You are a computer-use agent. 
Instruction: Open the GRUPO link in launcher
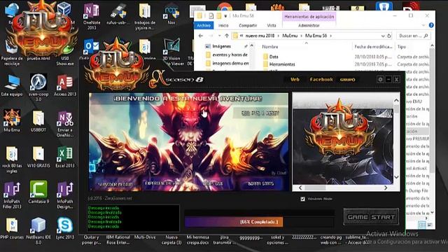pyautogui.click(x=347, y=80)
